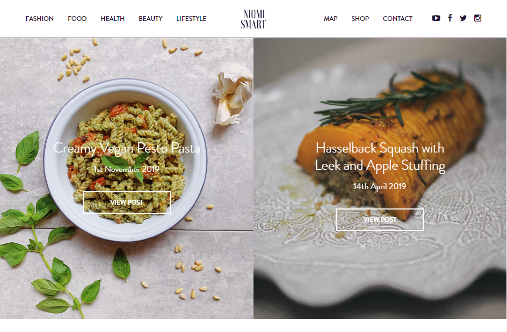
Task: Select HEALTH in the navigation
Action: (x=113, y=19)
